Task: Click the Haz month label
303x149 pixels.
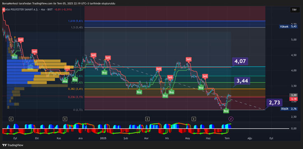Action: tap(208, 138)
